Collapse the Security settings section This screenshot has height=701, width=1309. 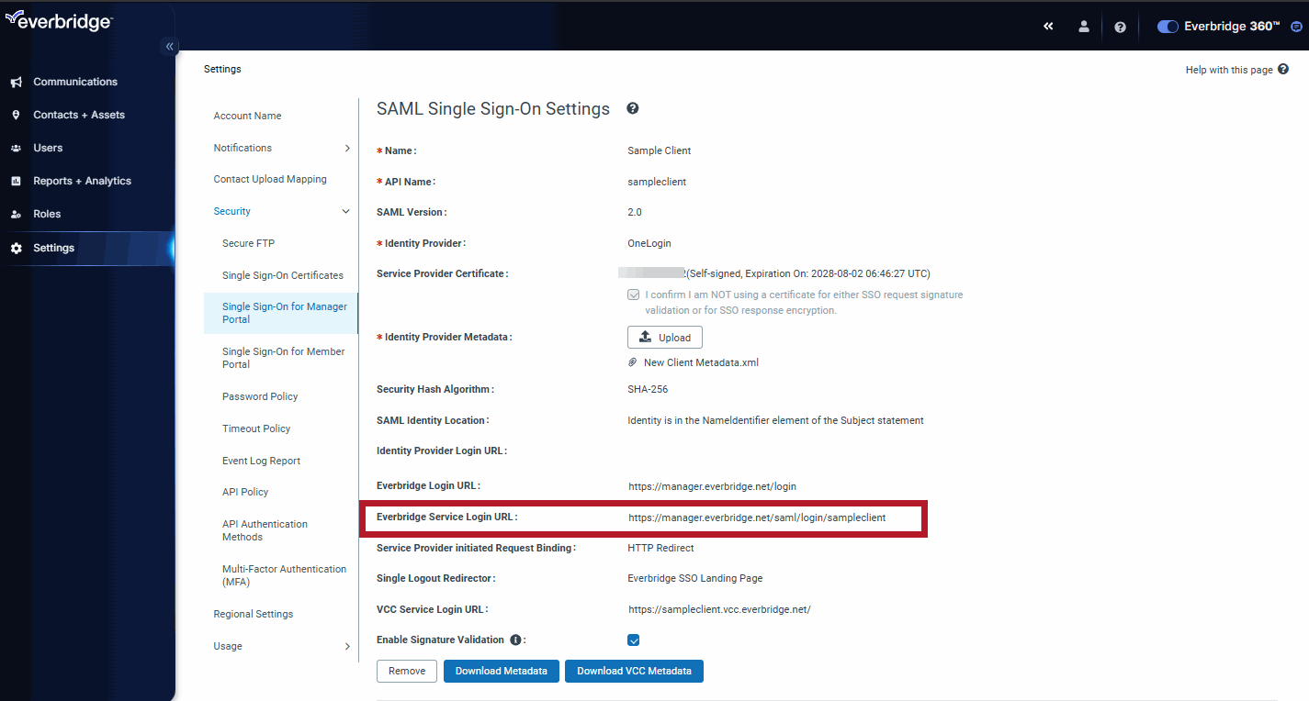click(x=346, y=212)
